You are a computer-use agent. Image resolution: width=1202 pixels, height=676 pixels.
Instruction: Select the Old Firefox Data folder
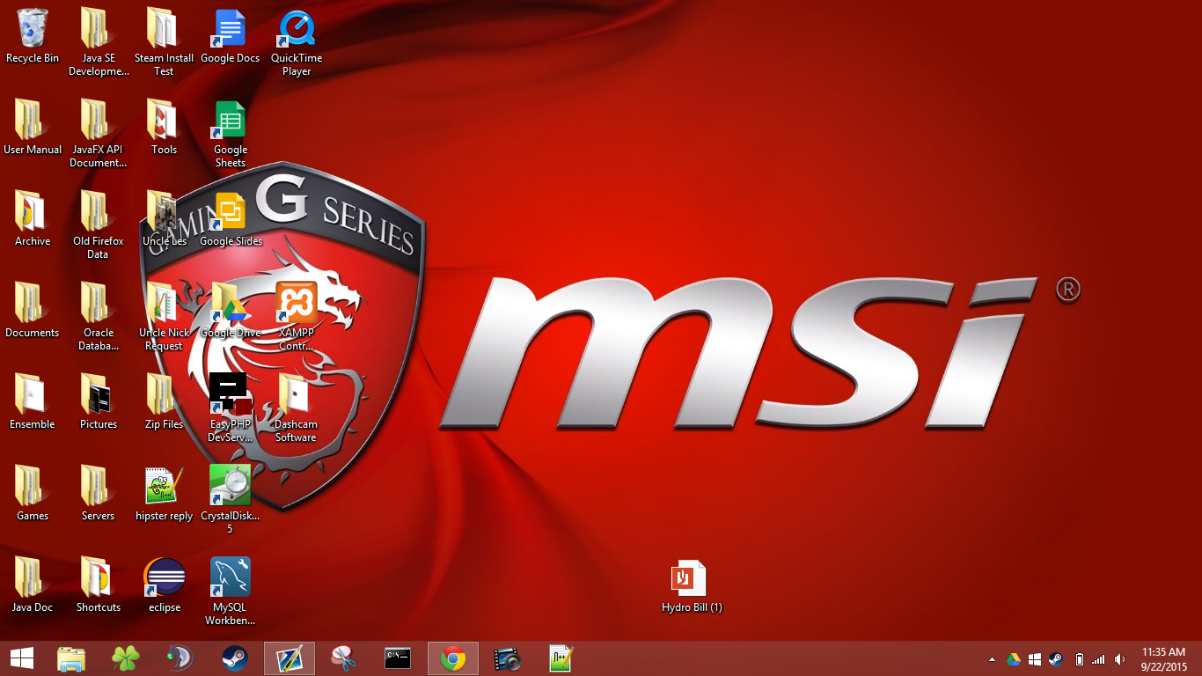99,225
